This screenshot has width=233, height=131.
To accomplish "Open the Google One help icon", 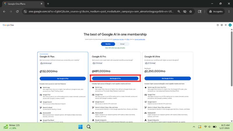I will pyautogui.click(x=218, y=25).
